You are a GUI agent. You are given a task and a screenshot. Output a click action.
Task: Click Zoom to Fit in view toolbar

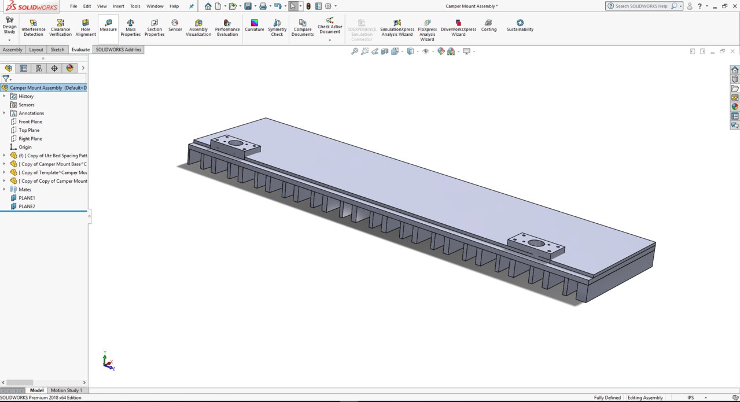point(355,51)
